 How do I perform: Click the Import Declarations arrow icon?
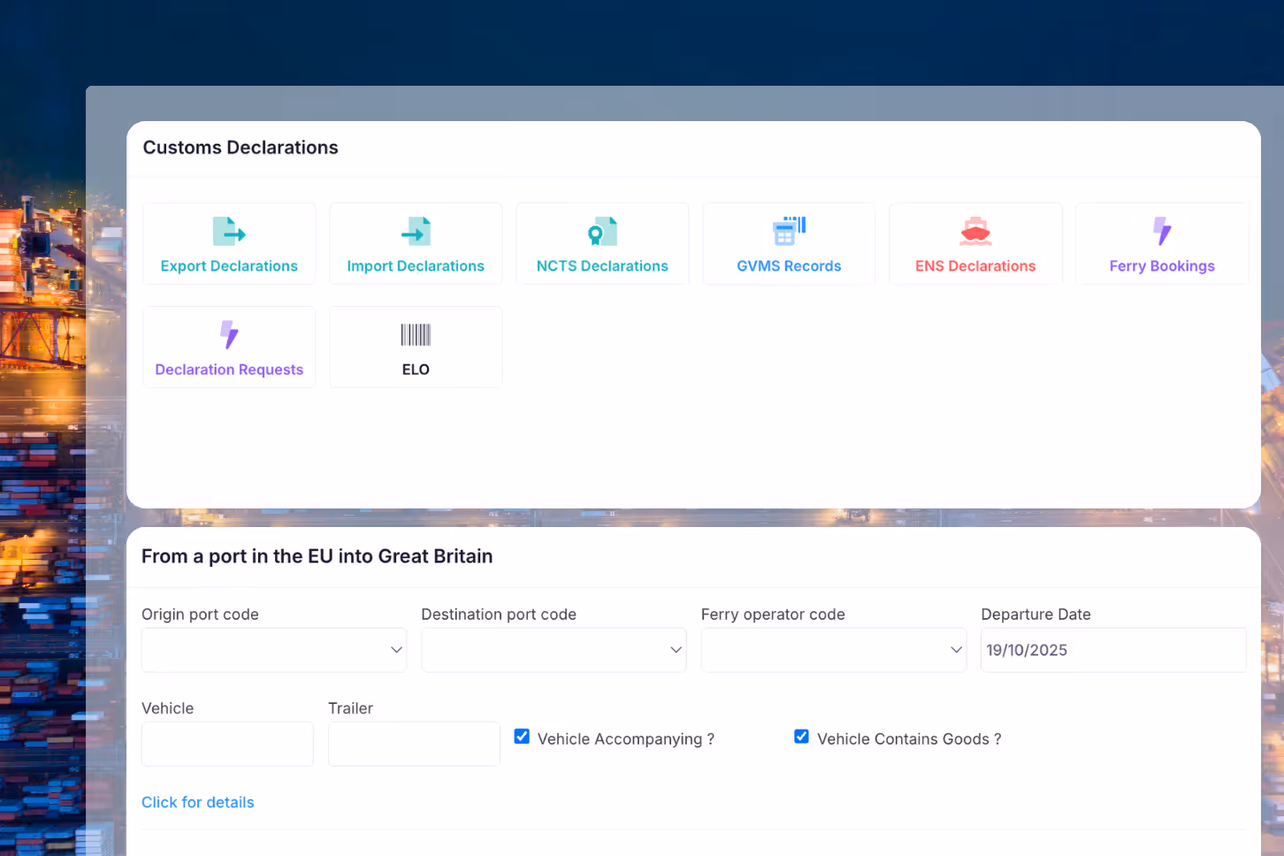[416, 232]
